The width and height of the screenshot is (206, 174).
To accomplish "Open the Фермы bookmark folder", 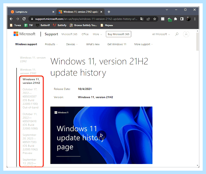I will (107, 25).
